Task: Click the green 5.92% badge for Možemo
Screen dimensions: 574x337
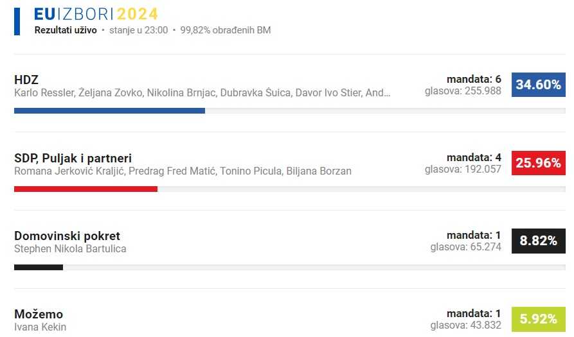Action: pos(538,320)
